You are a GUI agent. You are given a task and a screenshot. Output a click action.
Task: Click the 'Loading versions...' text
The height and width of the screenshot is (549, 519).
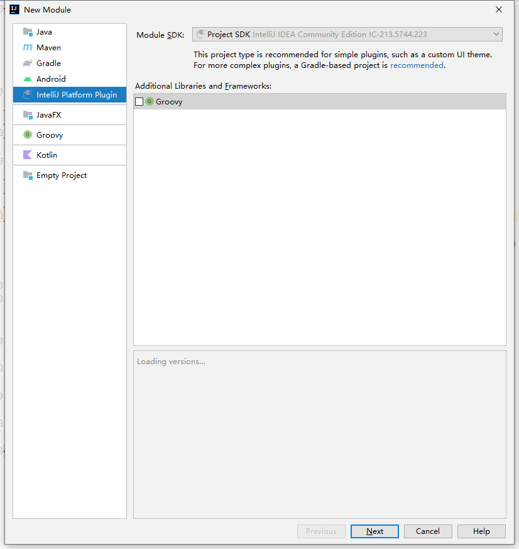[x=171, y=362]
